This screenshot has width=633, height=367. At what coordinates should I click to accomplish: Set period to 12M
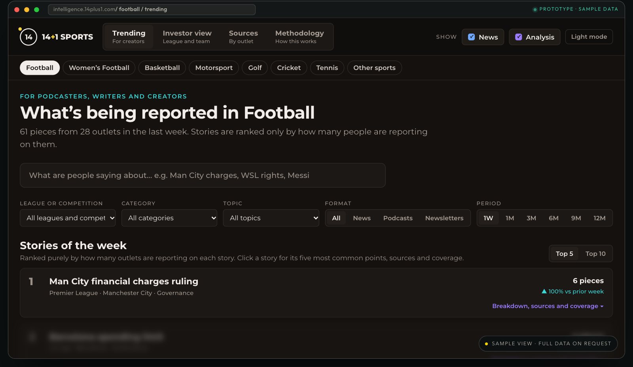click(599, 218)
